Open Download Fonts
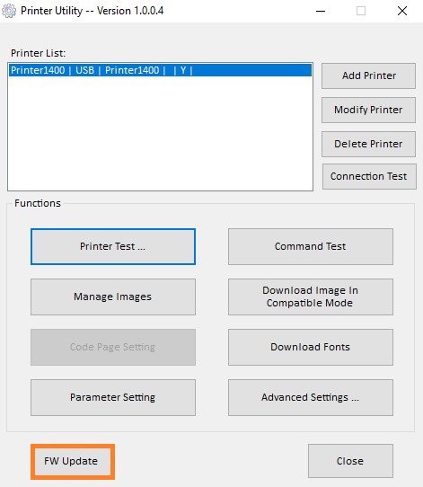423x487 pixels. point(311,347)
